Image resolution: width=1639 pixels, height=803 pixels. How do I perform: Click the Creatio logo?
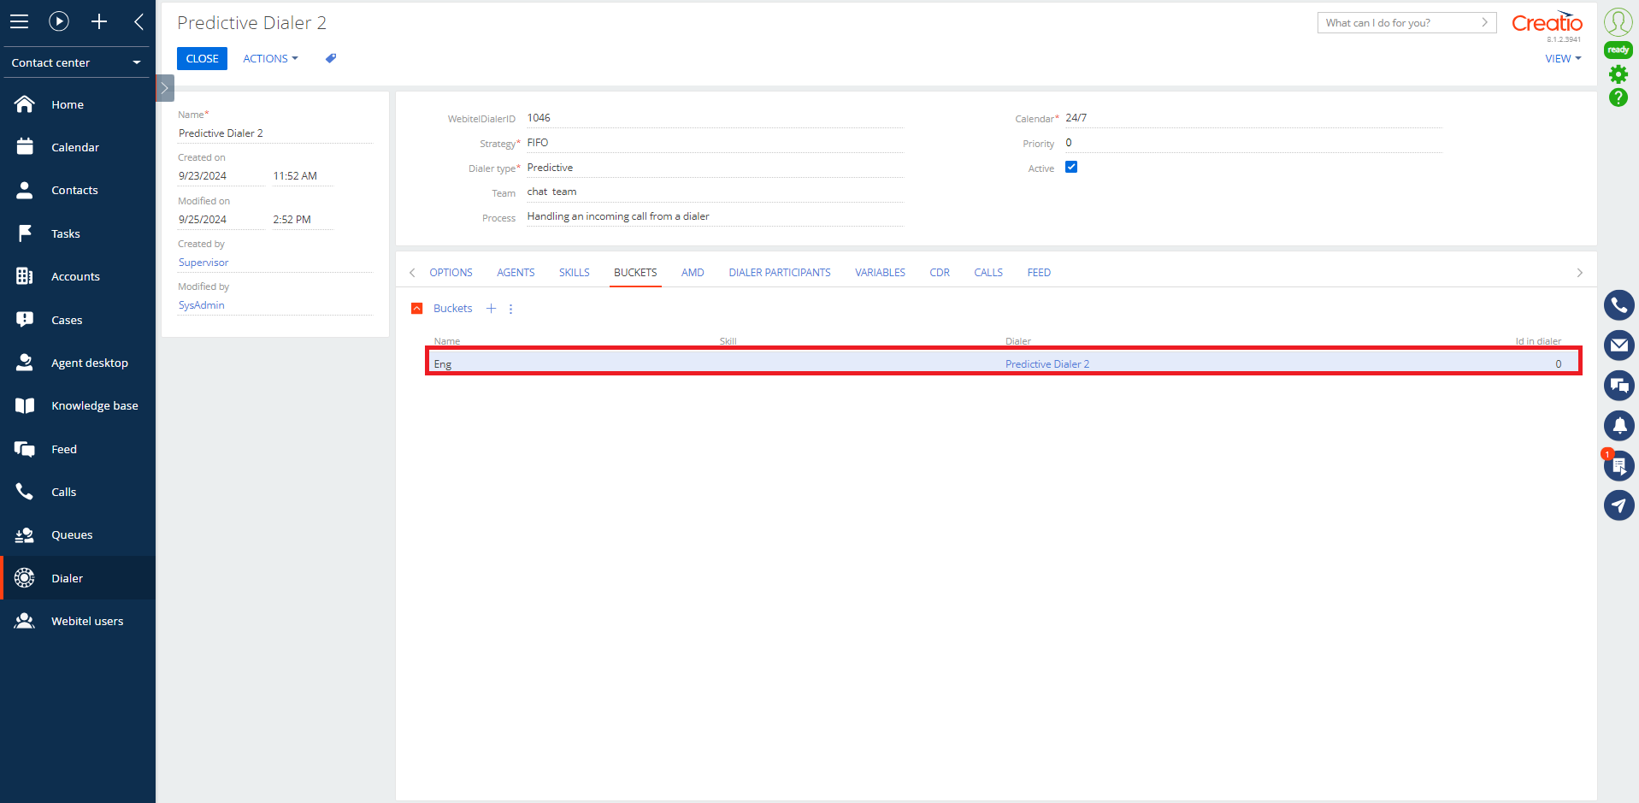tap(1547, 23)
